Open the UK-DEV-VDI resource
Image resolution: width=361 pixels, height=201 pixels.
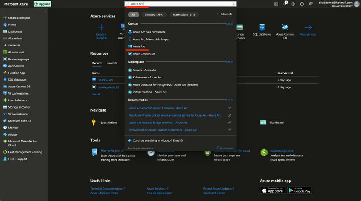click(x=105, y=80)
